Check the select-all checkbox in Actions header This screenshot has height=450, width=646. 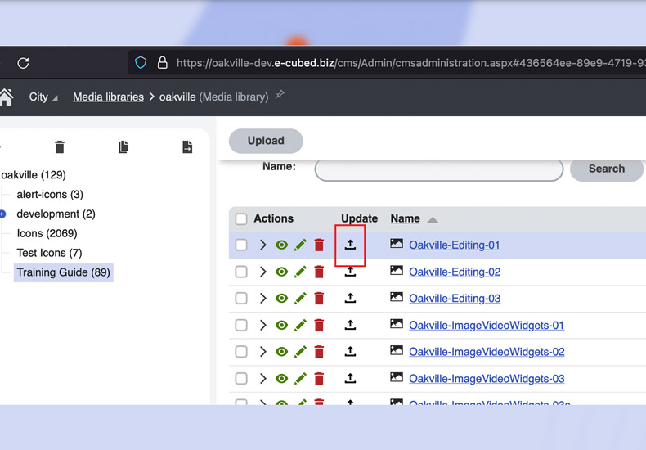tap(241, 219)
